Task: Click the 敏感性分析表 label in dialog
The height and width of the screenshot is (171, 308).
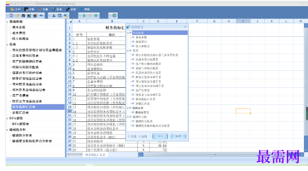Action: click(144, 121)
